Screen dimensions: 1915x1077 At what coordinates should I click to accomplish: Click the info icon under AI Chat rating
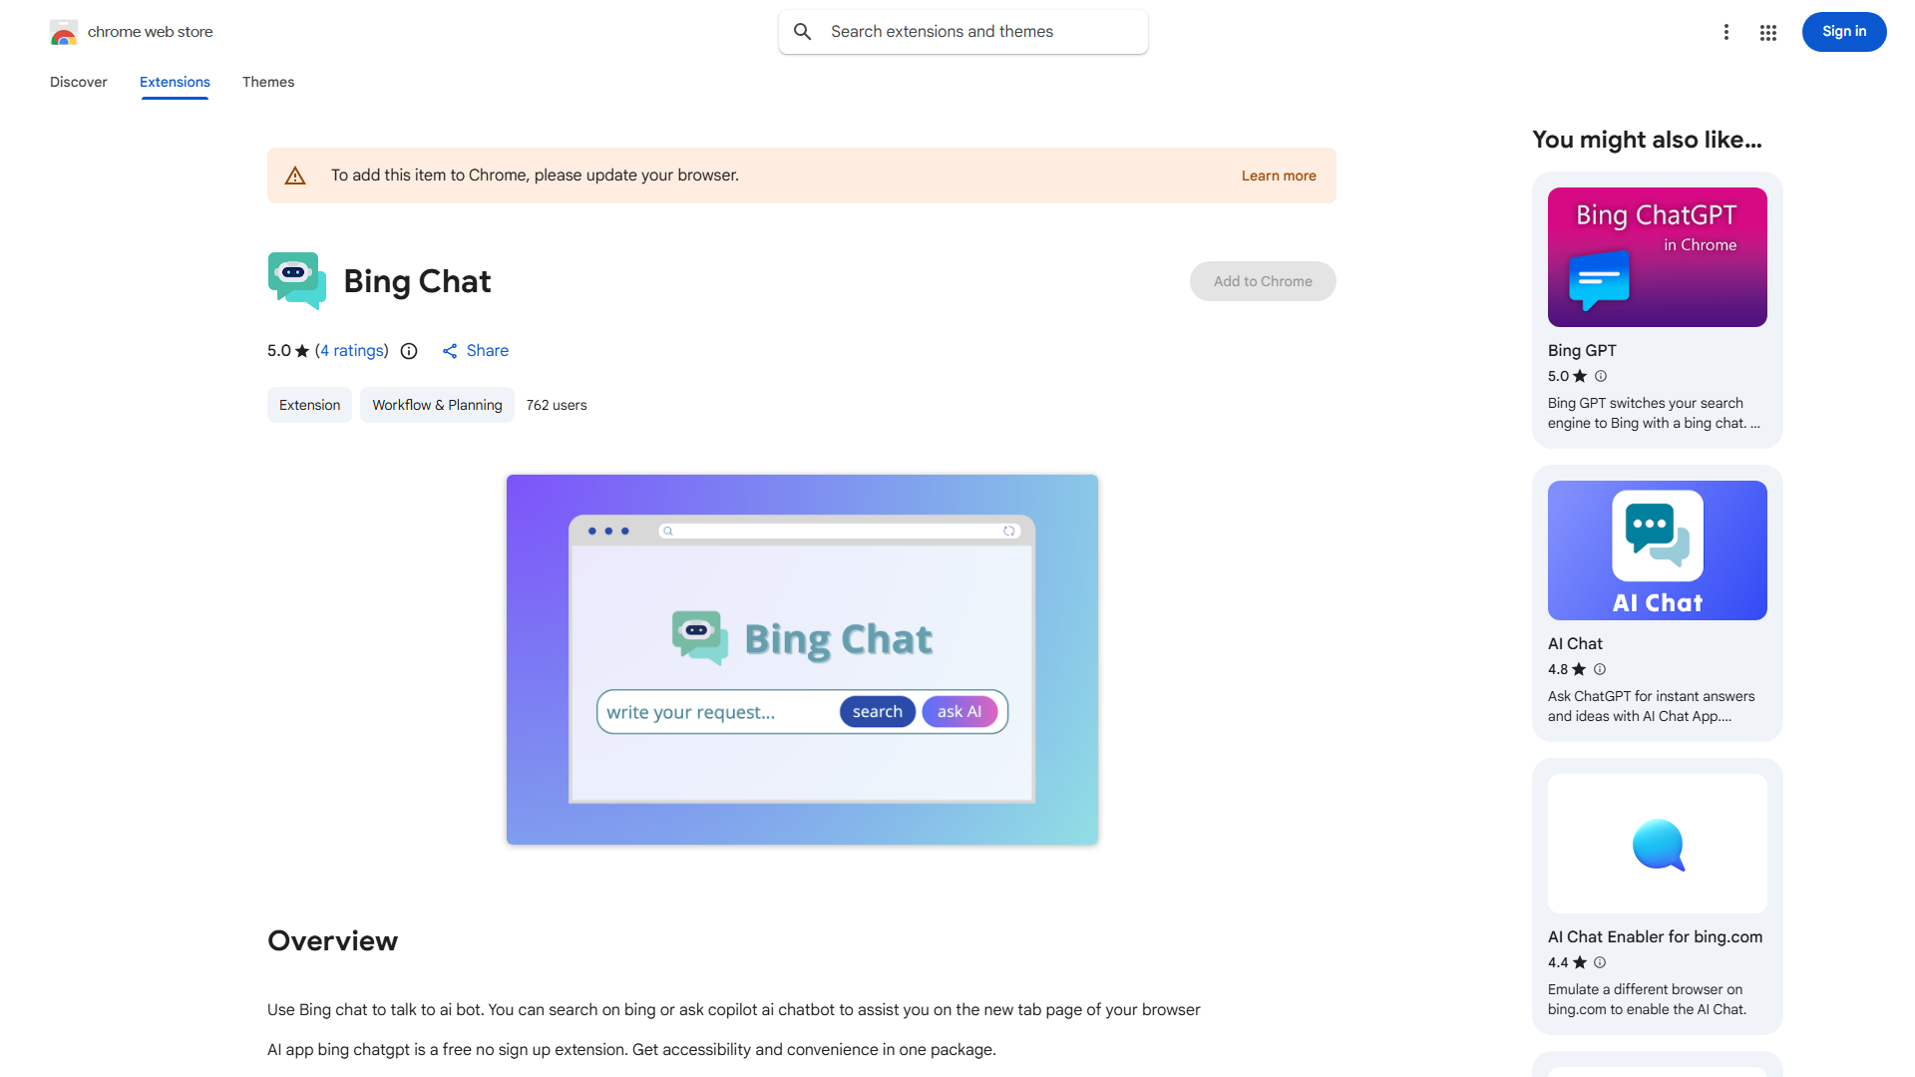[x=1600, y=669]
